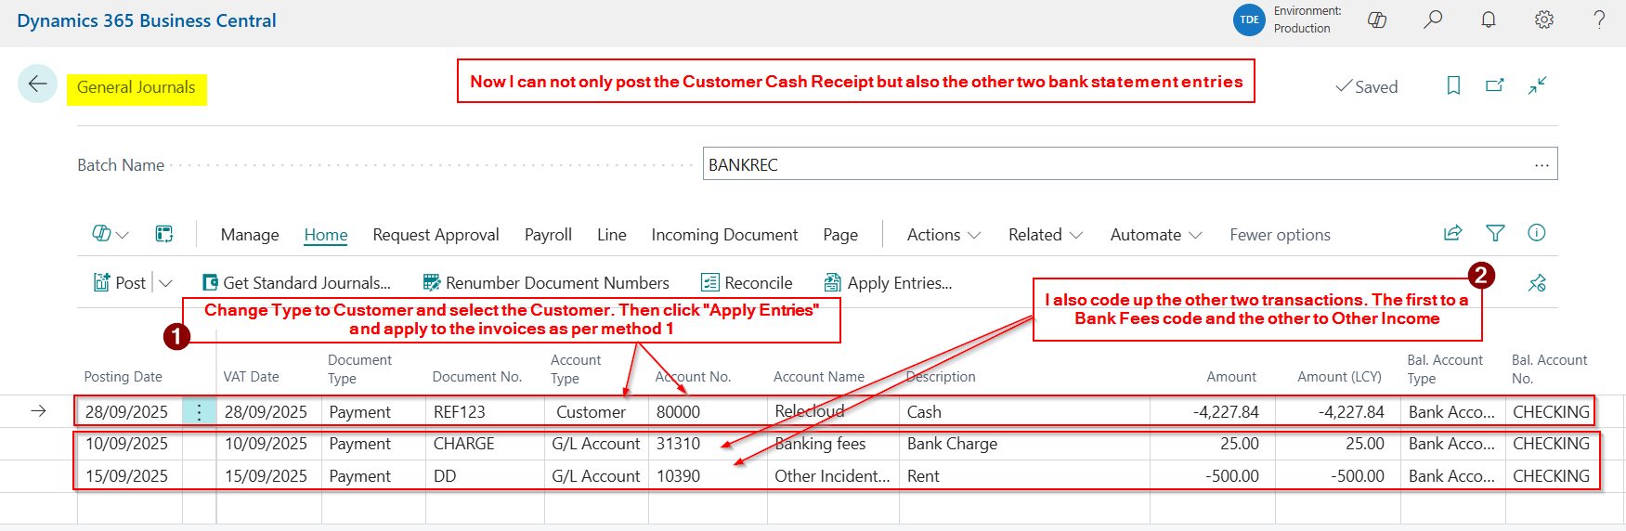
Task: Open the Copilot icon in header
Action: pos(1377,19)
